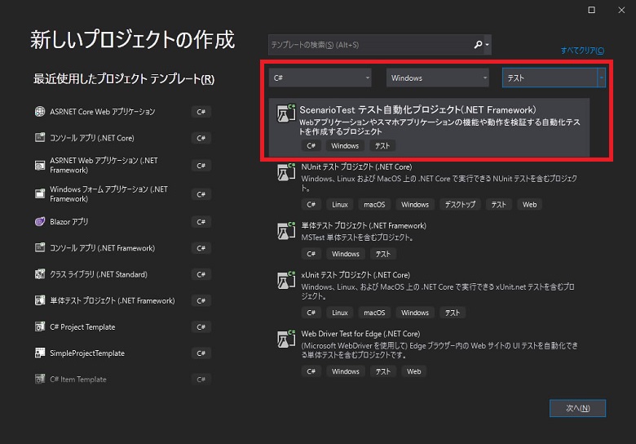
Task: Click ScenarioTest template description text
Action: [x=439, y=127]
